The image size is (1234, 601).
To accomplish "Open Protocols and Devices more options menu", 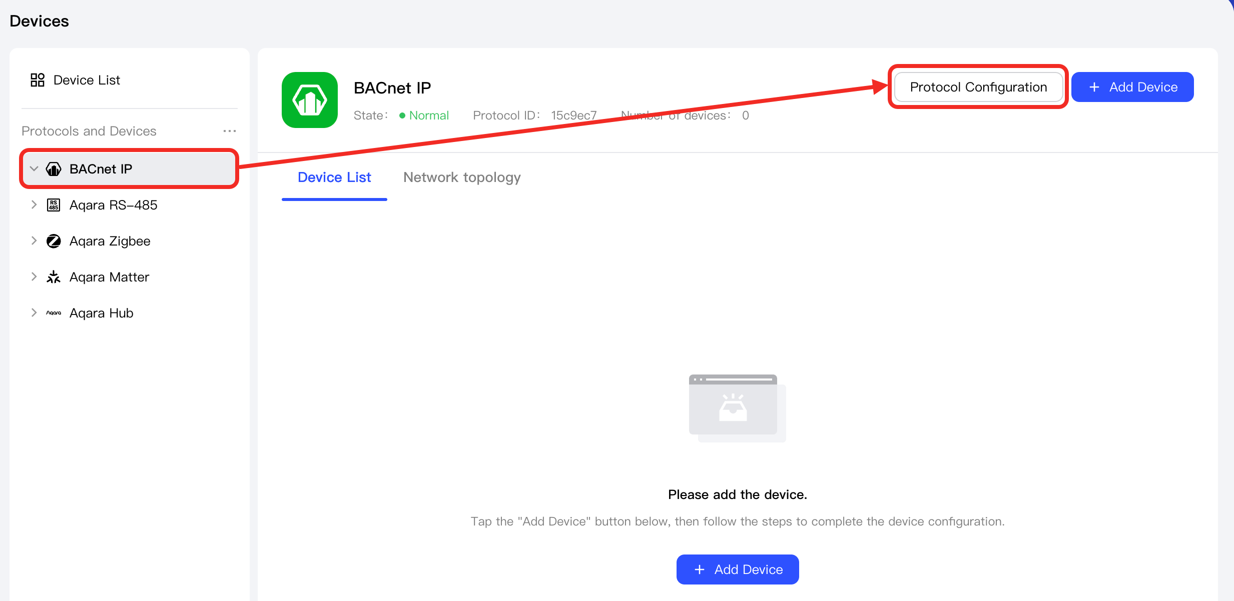I will tap(230, 131).
